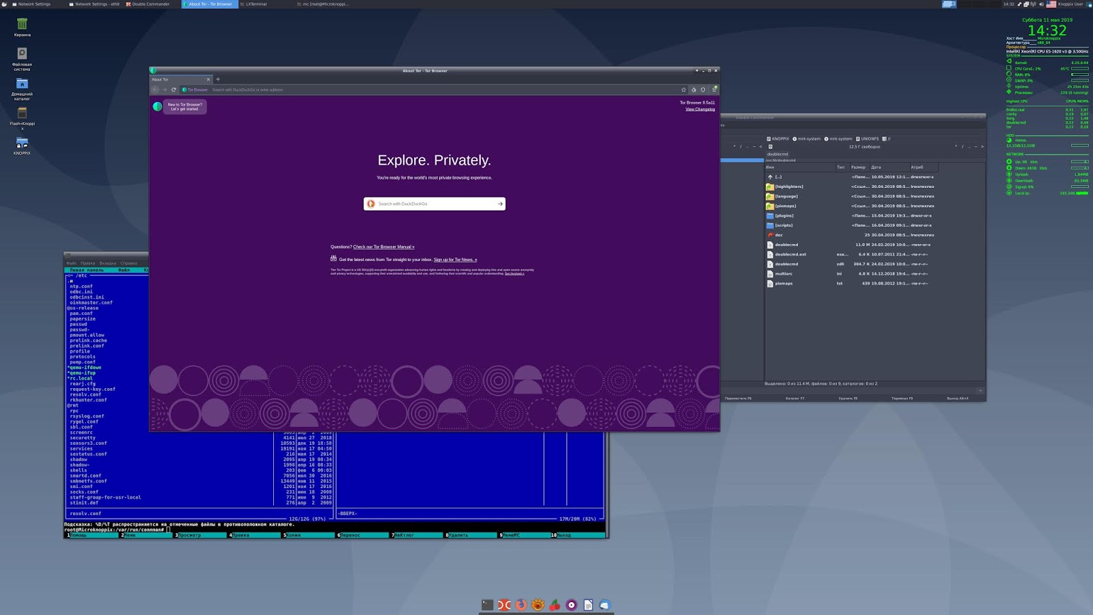Open the Flash+Knoppix desktop icon
This screenshot has width=1093, height=615.
(x=22, y=118)
